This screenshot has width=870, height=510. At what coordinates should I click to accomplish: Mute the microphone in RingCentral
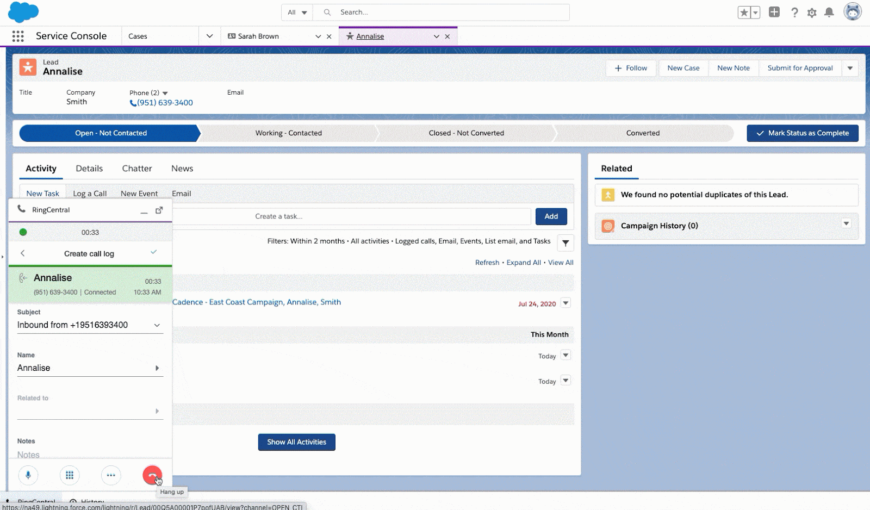[x=28, y=475]
